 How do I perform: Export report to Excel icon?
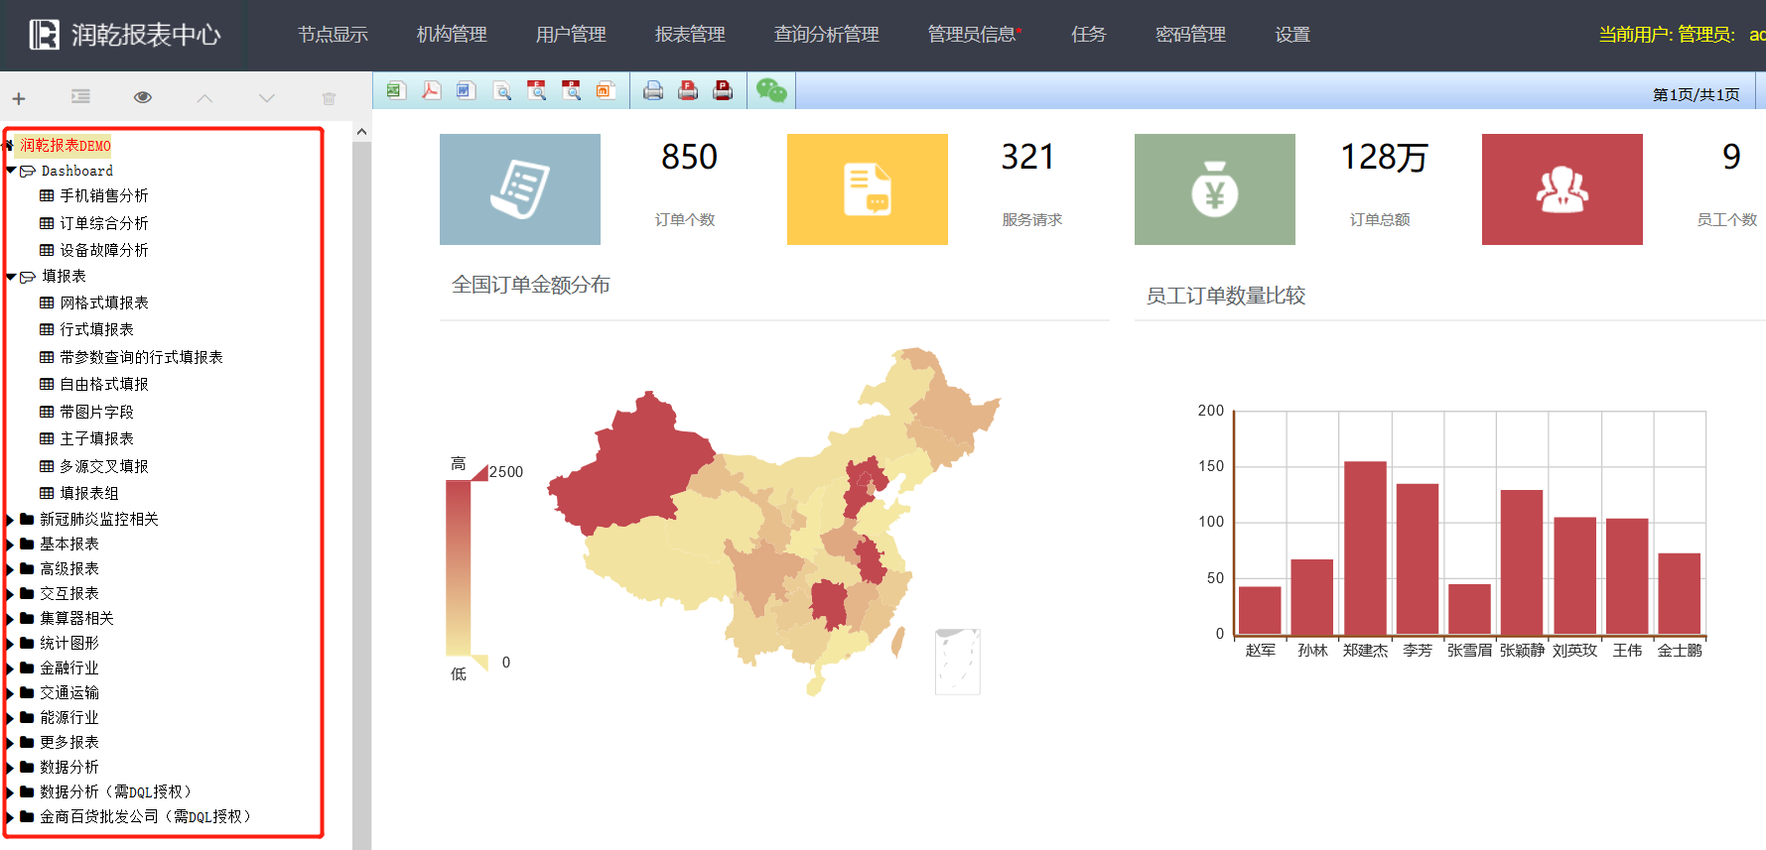tap(395, 91)
